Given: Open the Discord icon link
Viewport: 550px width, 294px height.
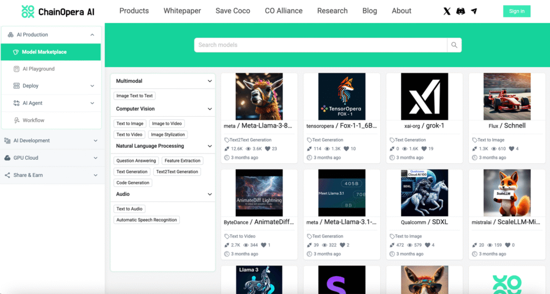Looking at the screenshot, I should (460, 11).
